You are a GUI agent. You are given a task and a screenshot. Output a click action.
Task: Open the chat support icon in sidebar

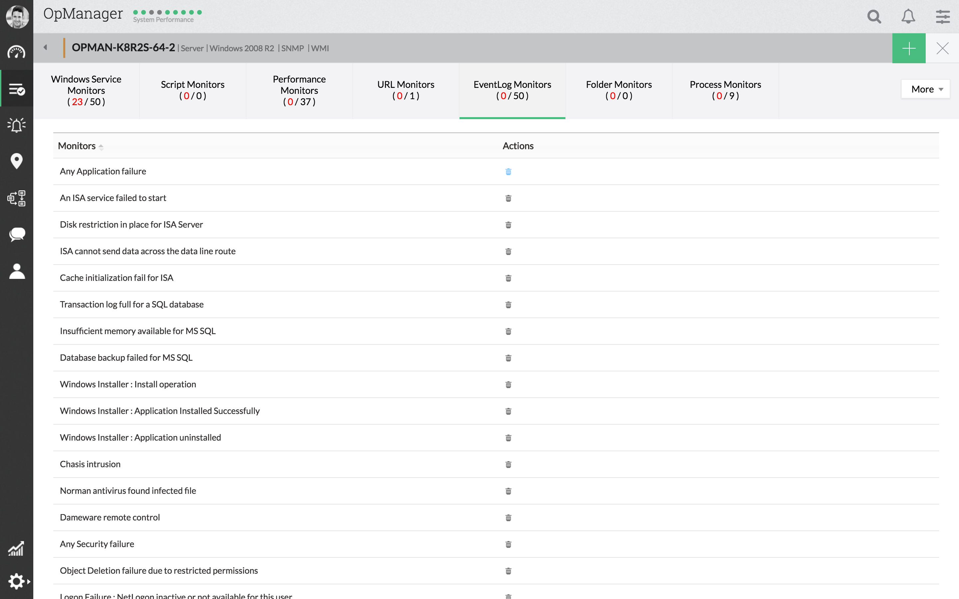pyautogui.click(x=17, y=235)
